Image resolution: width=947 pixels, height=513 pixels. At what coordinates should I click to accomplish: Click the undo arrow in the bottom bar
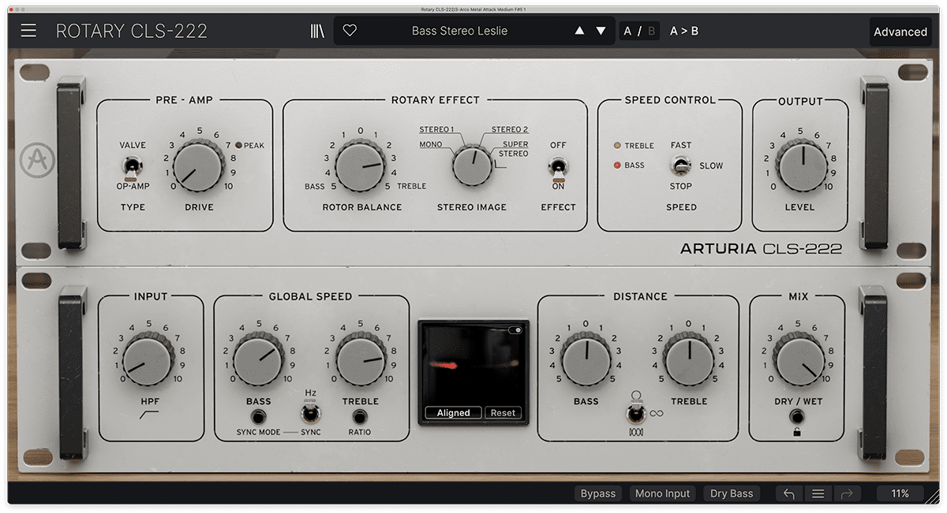click(789, 493)
